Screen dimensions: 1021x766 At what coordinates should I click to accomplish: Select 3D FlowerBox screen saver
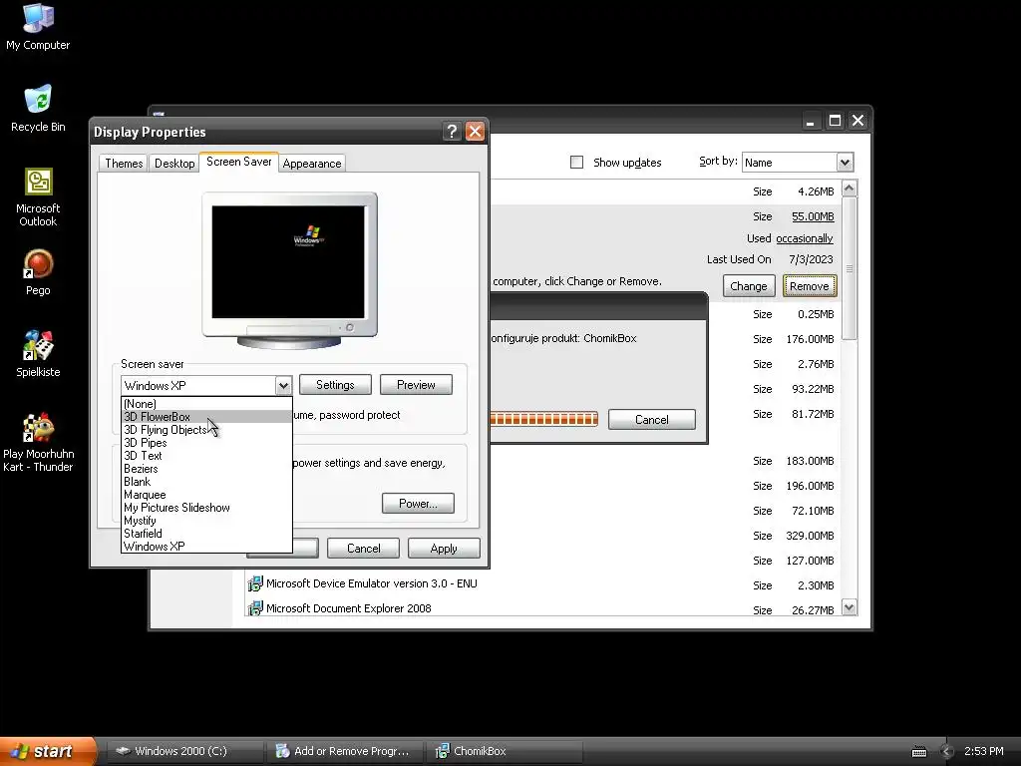206,417
